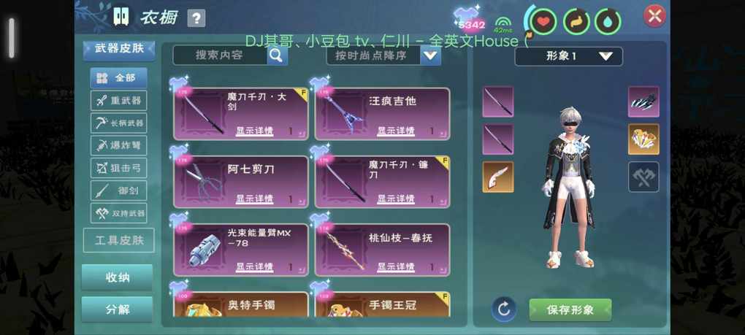The image size is (745, 335).
Task: Filter by 狙击弓 category
Action: coord(119,168)
